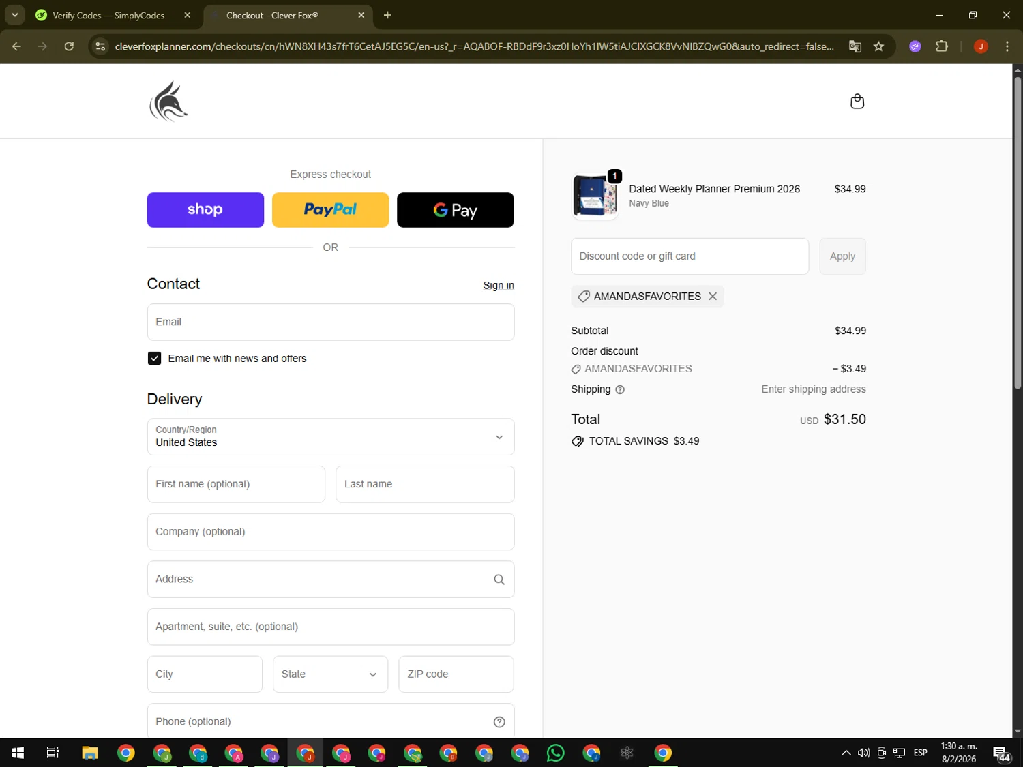Focus the Discount code or gift card field

click(x=690, y=256)
